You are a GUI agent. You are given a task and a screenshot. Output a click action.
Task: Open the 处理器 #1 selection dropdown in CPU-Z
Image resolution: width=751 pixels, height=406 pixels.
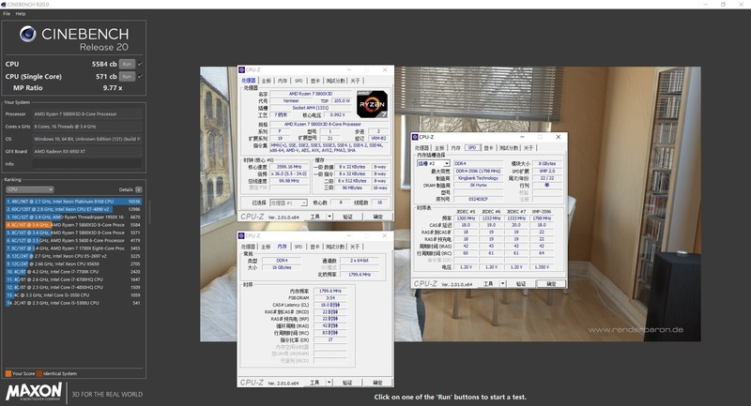tap(288, 203)
